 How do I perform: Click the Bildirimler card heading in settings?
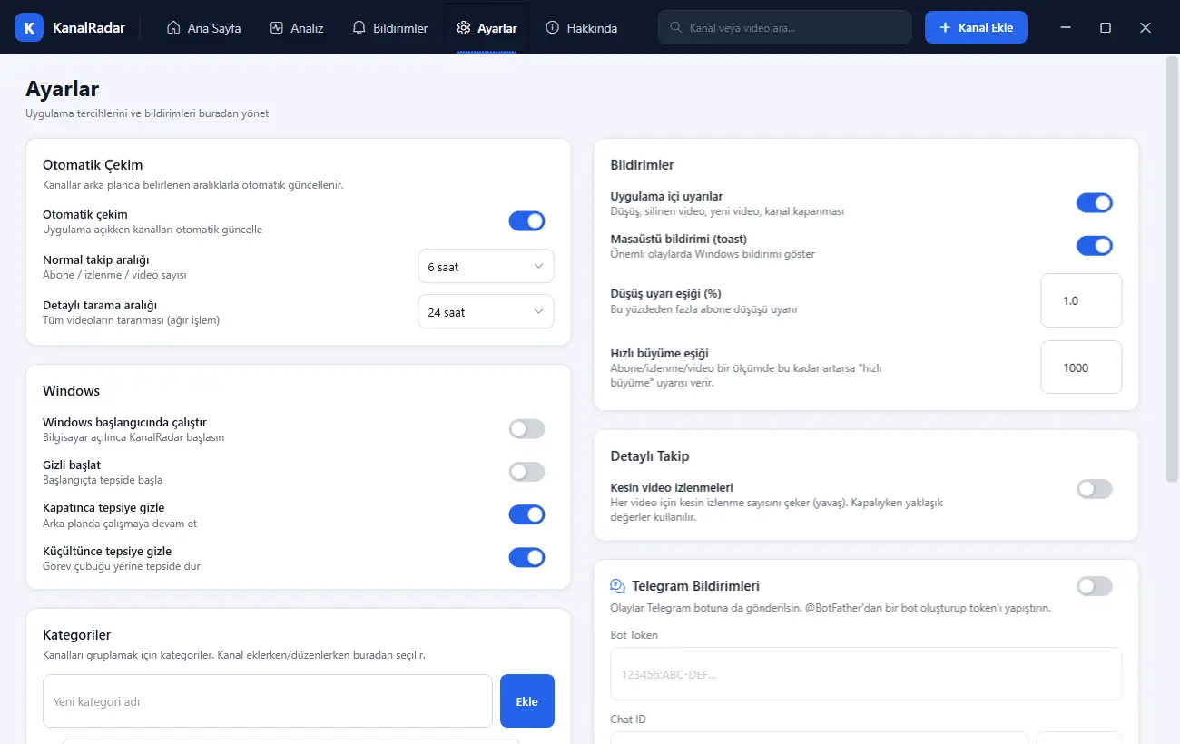coord(643,165)
